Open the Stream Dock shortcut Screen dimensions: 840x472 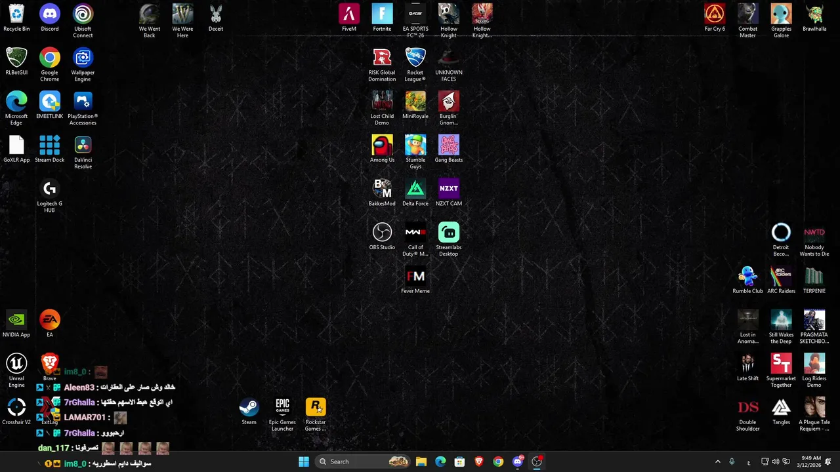(50, 149)
